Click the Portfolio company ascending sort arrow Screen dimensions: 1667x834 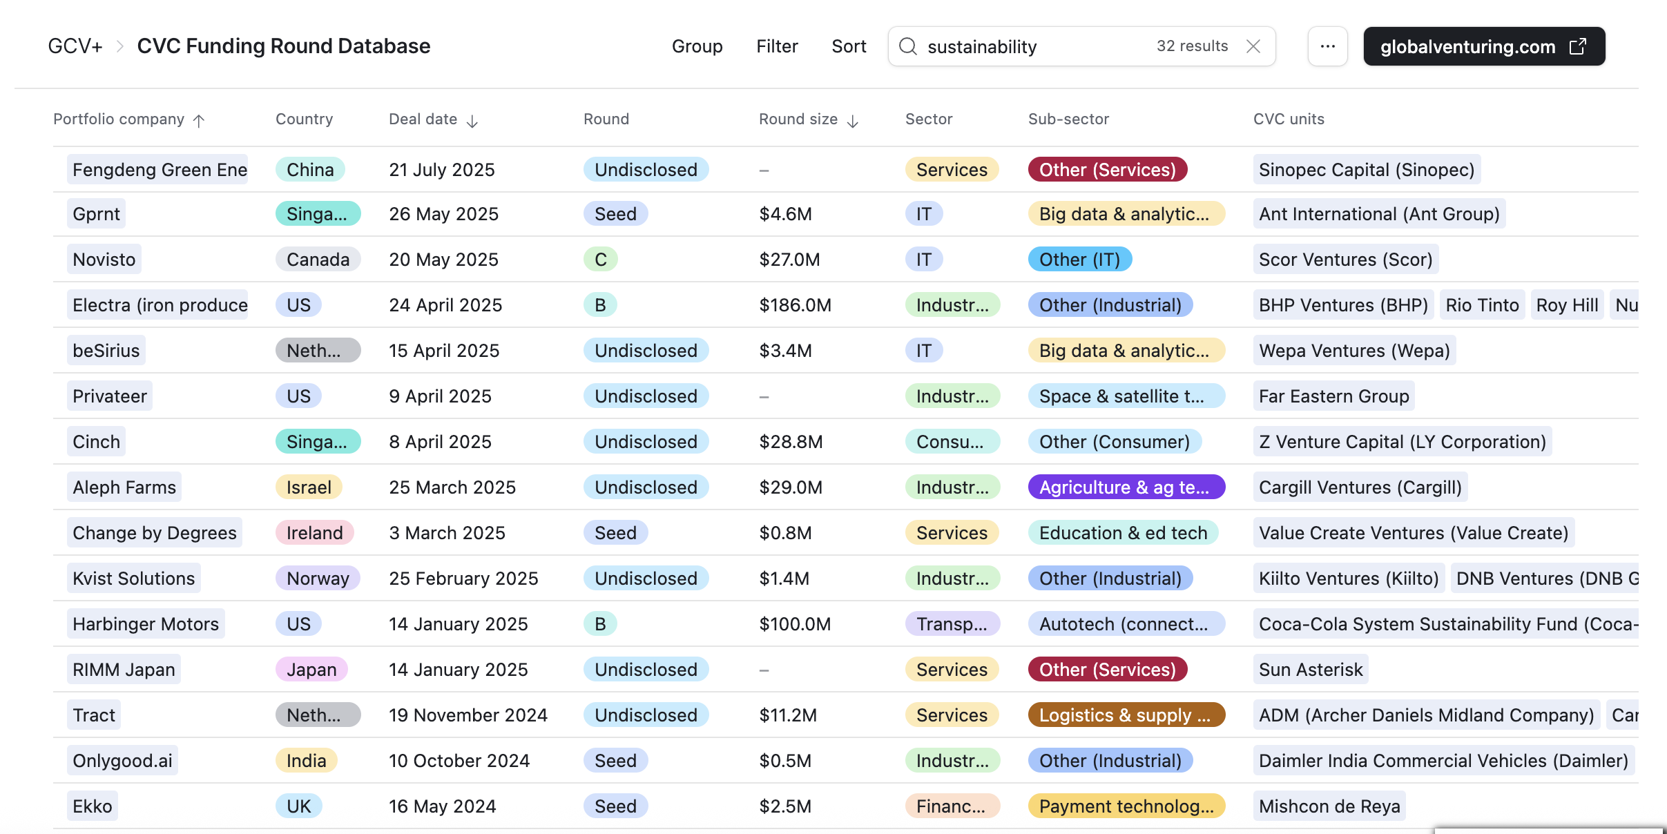coord(199,121)
